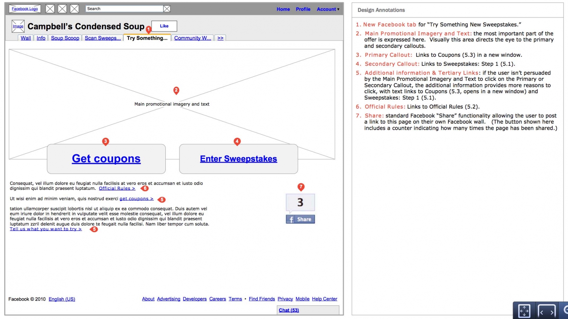This screenshot has width=568, height=319.
Task: Open the Scan Sweeps... tab
Action: [x=103, y=38]
